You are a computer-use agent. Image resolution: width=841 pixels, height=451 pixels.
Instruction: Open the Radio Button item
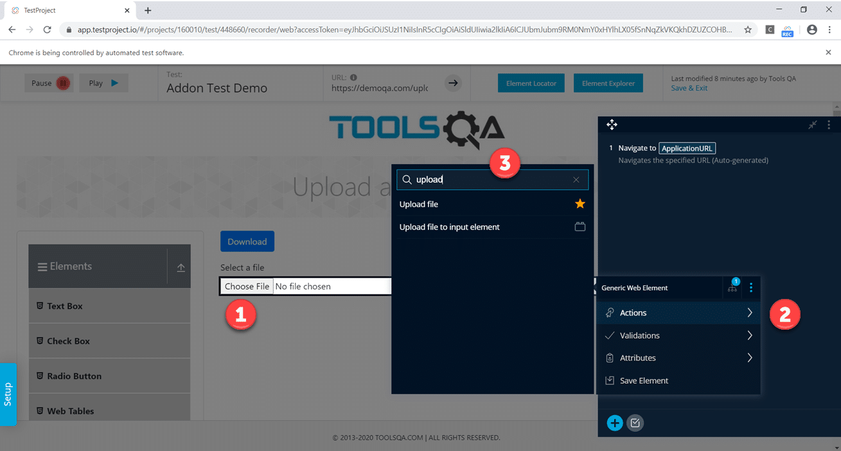pyautogui.click(x=109, y=376)
